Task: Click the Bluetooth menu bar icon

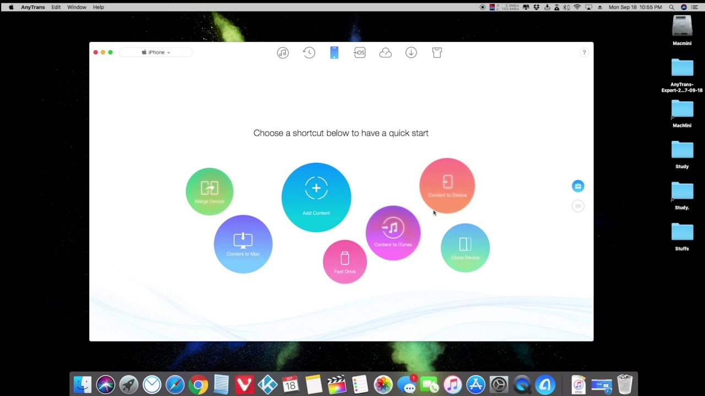Action: click(x=567, y=7)
